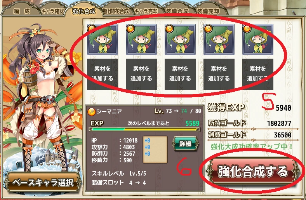Switch to the 装備売却 tab
Viewport: 306px width, 200px height.
(208, 11)
